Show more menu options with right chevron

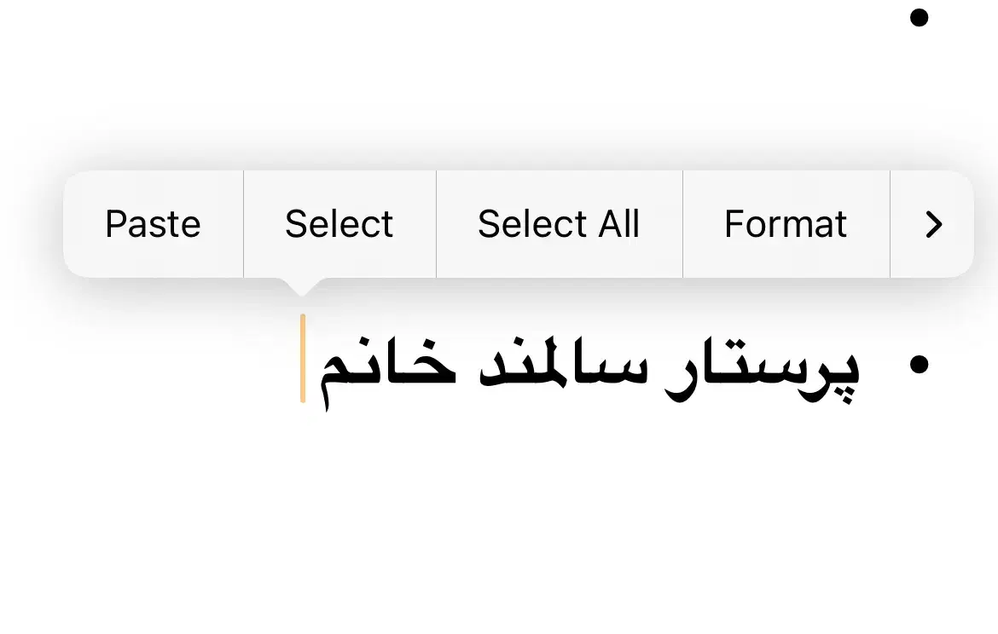click(x=934, y=224)
